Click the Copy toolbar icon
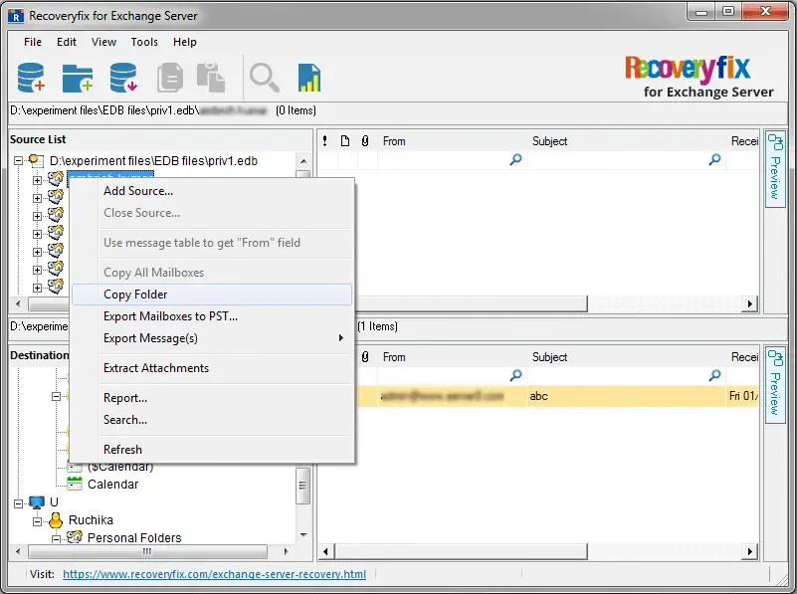The height and width of the screenshot is (594, 797). 170,78
